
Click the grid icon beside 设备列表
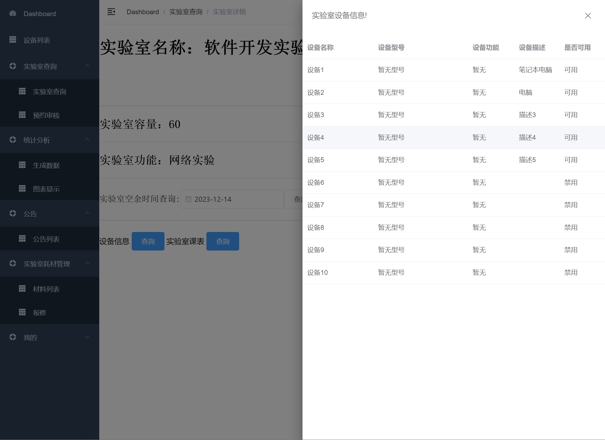coord(13,40)
